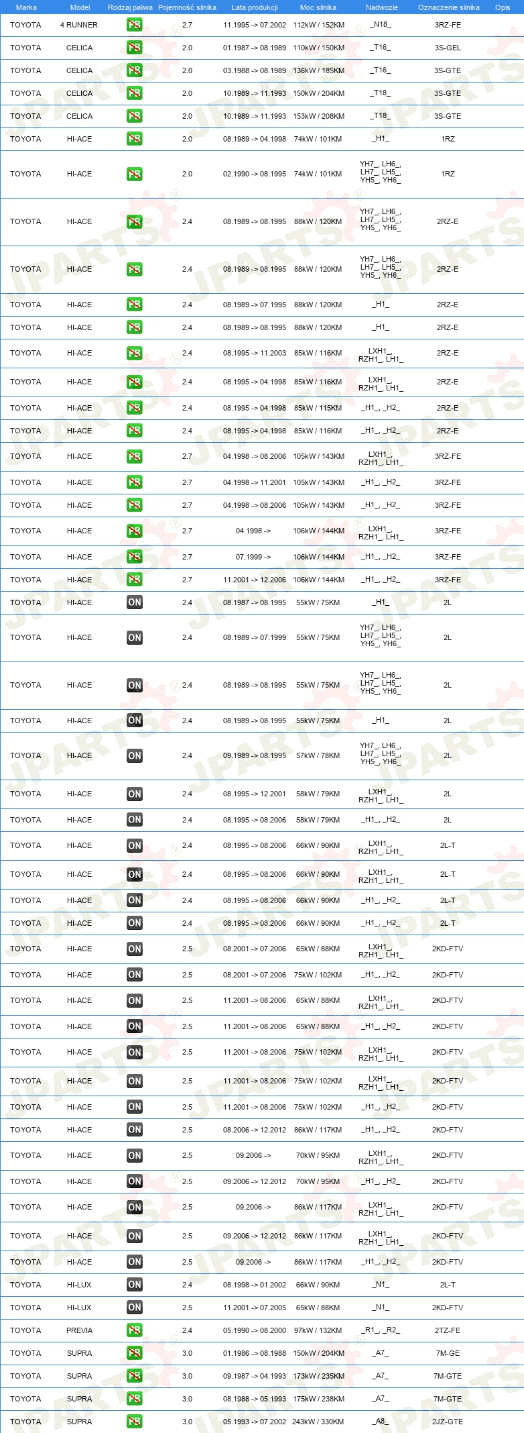
Task: Click the petrol icon in the HI-ACE 07.1999 -> row
Action: [x=135, y=557]
